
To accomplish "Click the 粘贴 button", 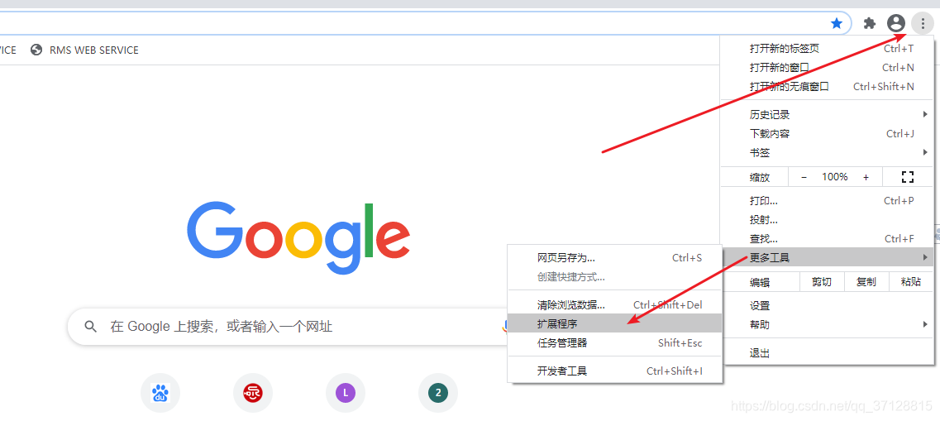I will pyautogui.click(x=910, y=282).
